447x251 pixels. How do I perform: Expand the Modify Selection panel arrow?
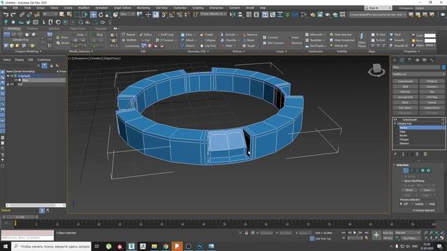coord(92,52)
